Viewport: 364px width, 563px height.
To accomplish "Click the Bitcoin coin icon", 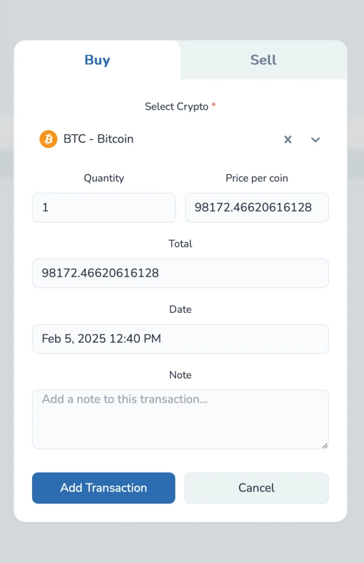I will (x=48, y=139).
